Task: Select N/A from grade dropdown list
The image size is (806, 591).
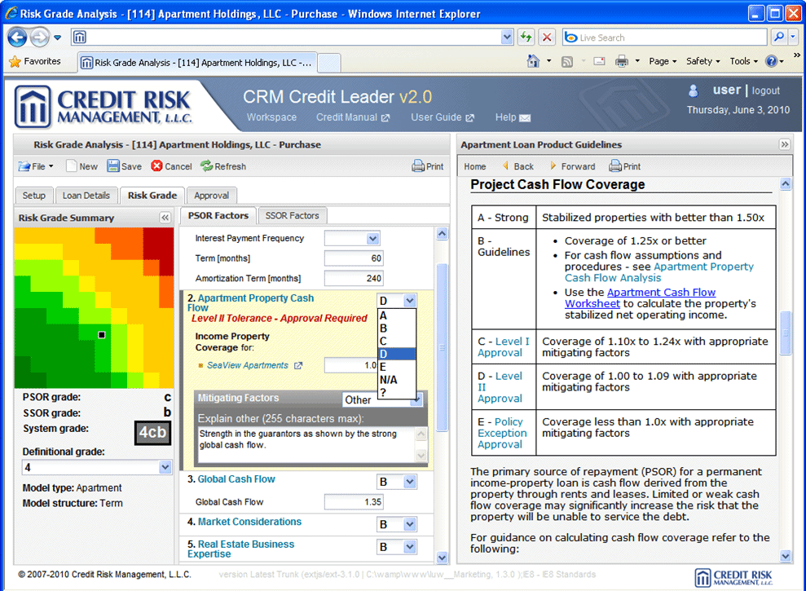Action: [396, 380]
